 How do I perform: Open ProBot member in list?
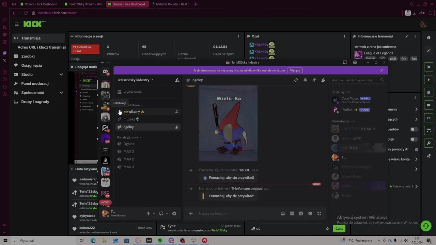(357, 110)
